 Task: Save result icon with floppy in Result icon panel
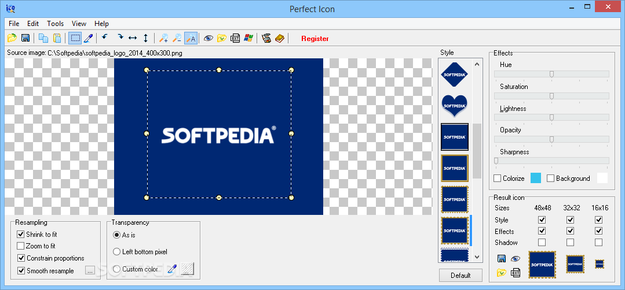[x=502, y=259]
